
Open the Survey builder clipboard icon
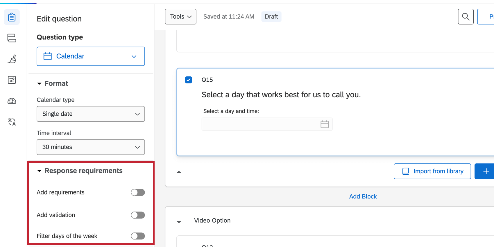point(12,17)
